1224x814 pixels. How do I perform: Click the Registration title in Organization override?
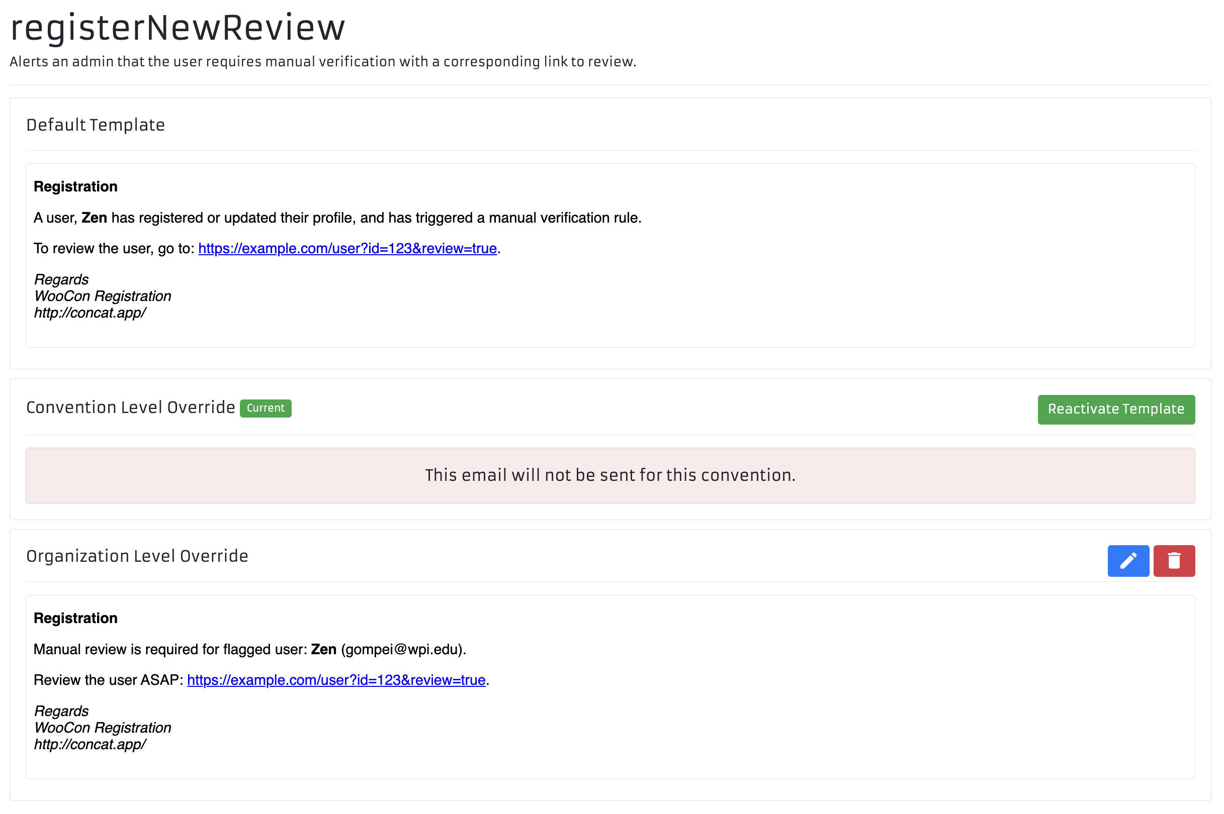(75, 618)
